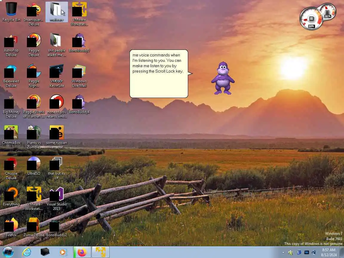Click the Bejeweled Deluxe icon

(x=11, y=76)
